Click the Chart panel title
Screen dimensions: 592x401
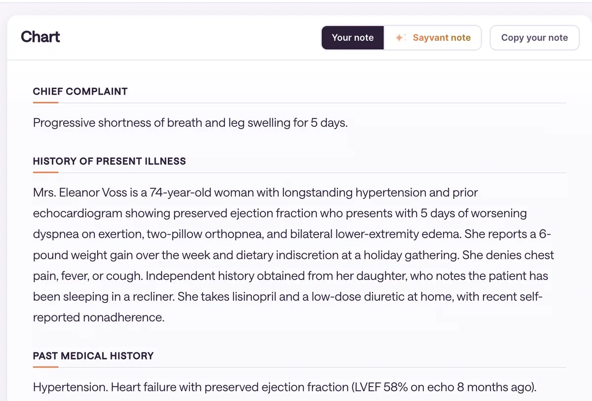tap(40, 37)
